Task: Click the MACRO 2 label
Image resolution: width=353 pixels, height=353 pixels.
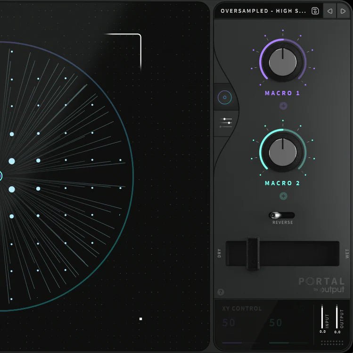Action: pos(282,183)
